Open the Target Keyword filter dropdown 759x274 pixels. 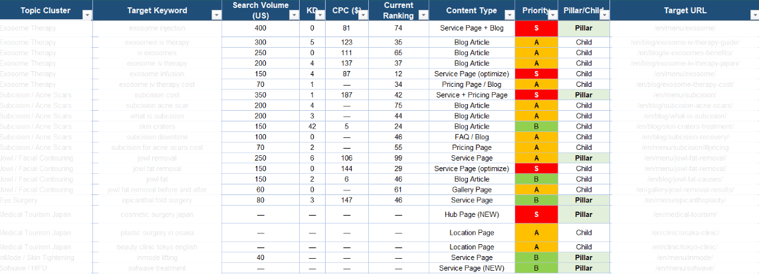click(x=215, y=15)
